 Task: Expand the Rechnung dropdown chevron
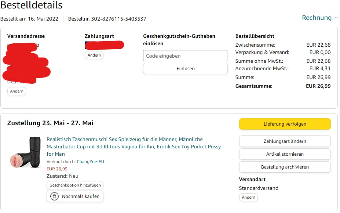tap(336, 18)
